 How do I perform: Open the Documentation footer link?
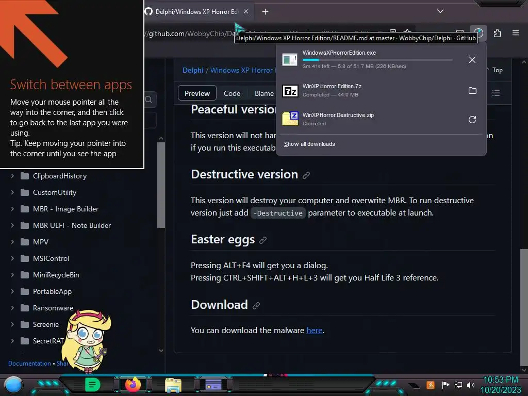coord(29,364)
